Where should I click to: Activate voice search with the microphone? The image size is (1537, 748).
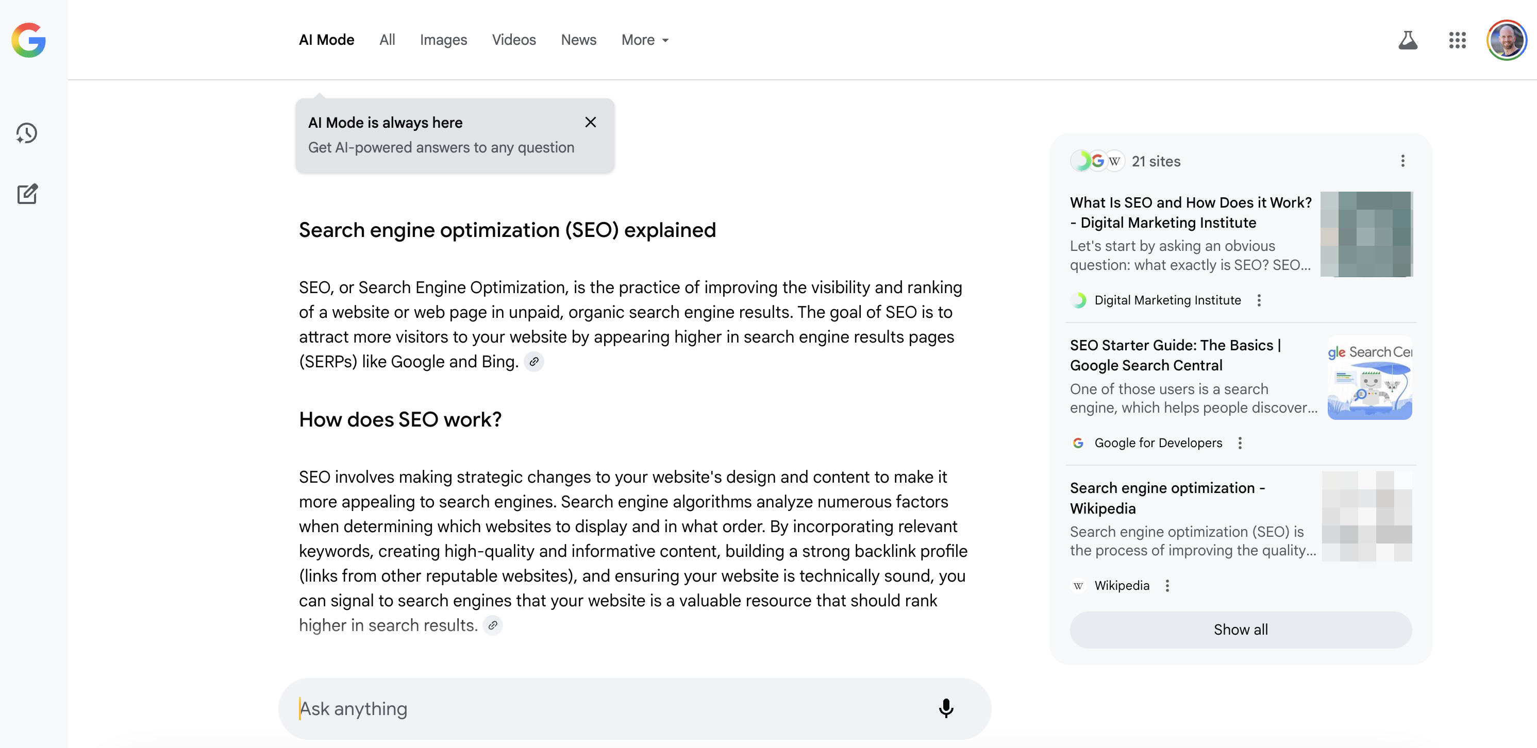[946, 709]
